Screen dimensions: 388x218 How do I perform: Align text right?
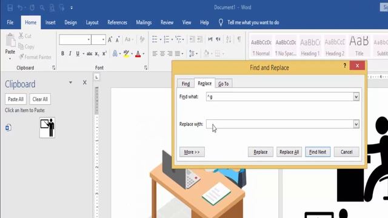[170, 53]
